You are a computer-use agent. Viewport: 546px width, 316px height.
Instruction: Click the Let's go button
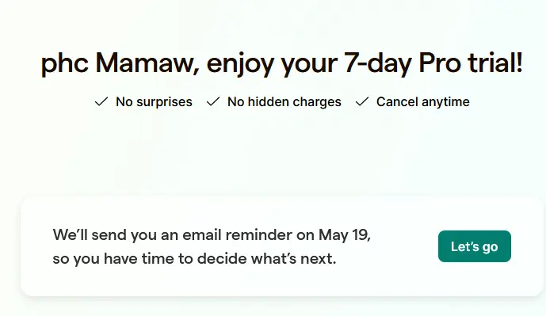coord(474,246)
